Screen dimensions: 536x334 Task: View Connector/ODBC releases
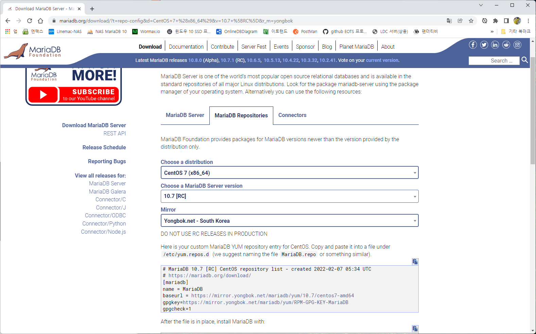point(105,216)
